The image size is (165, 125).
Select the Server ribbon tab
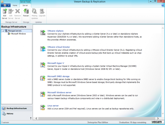tap(25, 5)
